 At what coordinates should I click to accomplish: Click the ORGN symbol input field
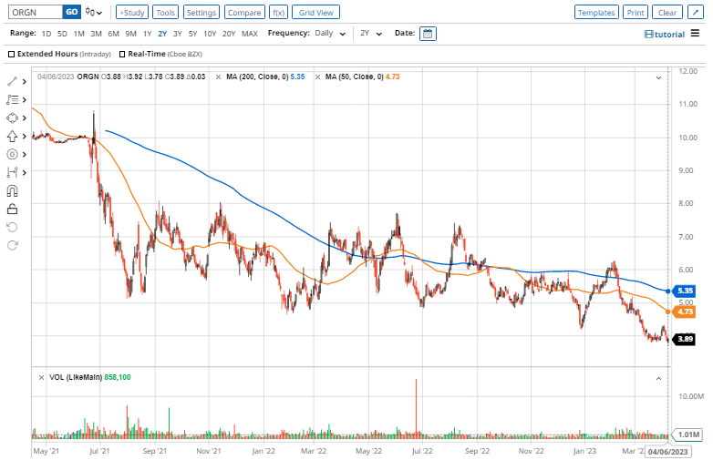point(36,12)
